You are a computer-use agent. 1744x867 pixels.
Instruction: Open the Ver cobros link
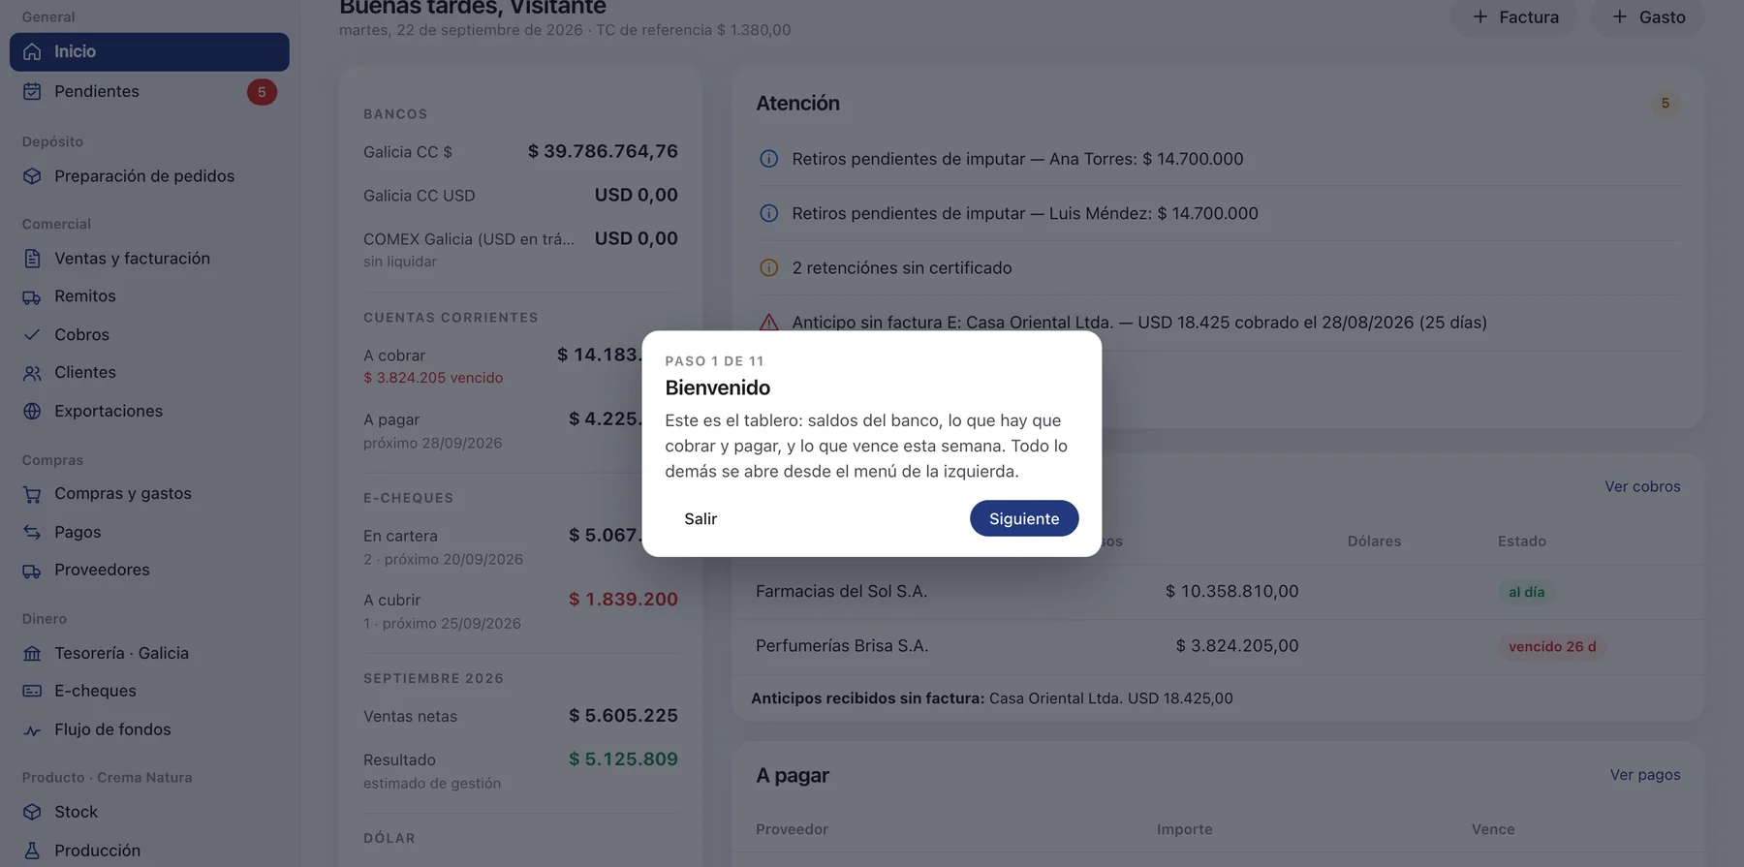click(1642, 486)
